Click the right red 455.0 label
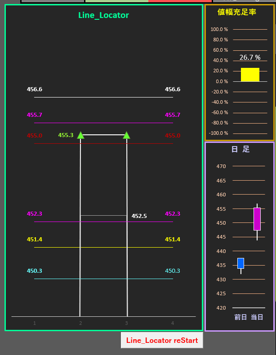Screen dimensions: 276x355 tap(173, 136)
